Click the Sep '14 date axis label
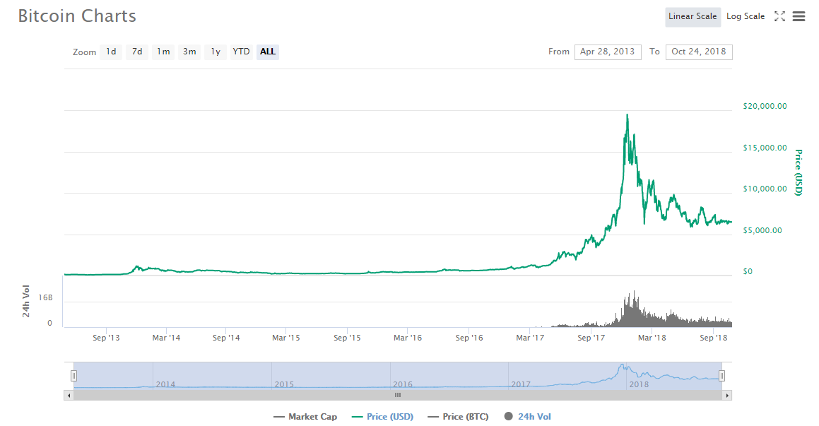The image size is (819, 426). [226, 338]
